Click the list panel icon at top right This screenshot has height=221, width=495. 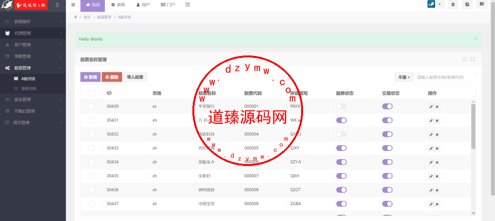(x=482, y=4)
